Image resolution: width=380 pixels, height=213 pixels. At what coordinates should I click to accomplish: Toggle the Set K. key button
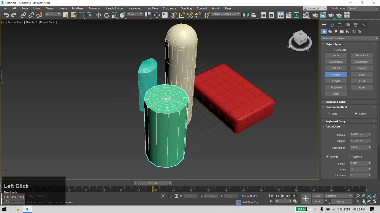pyautogui.click(x=318, y=201)
